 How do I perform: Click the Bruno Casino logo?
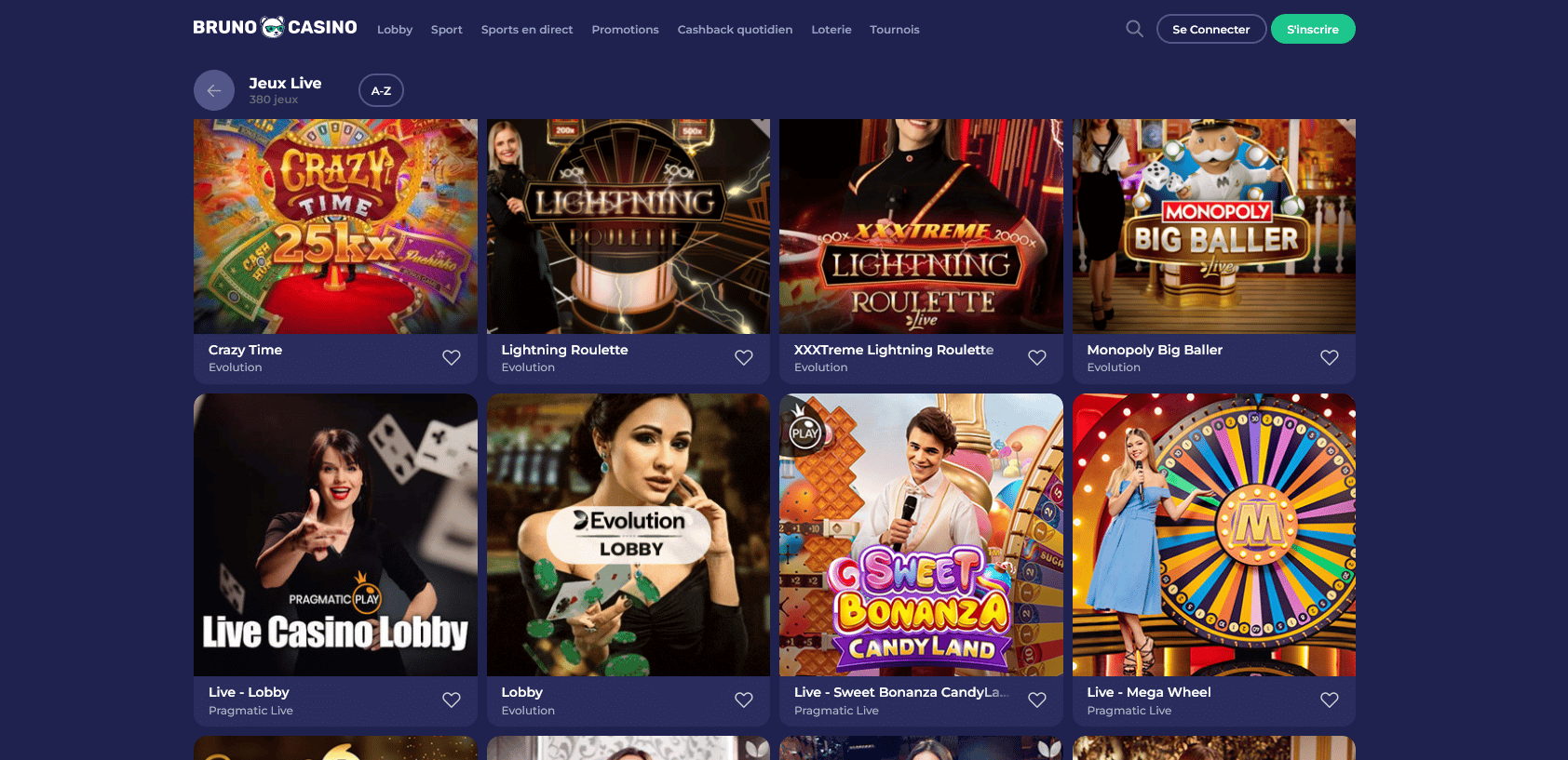(275, 28)
